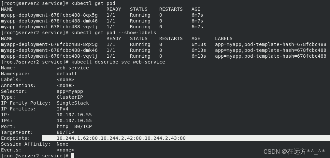Click the highlighted Endpoints address list
Screen dimensions: 330x158
tap(121, 138)
